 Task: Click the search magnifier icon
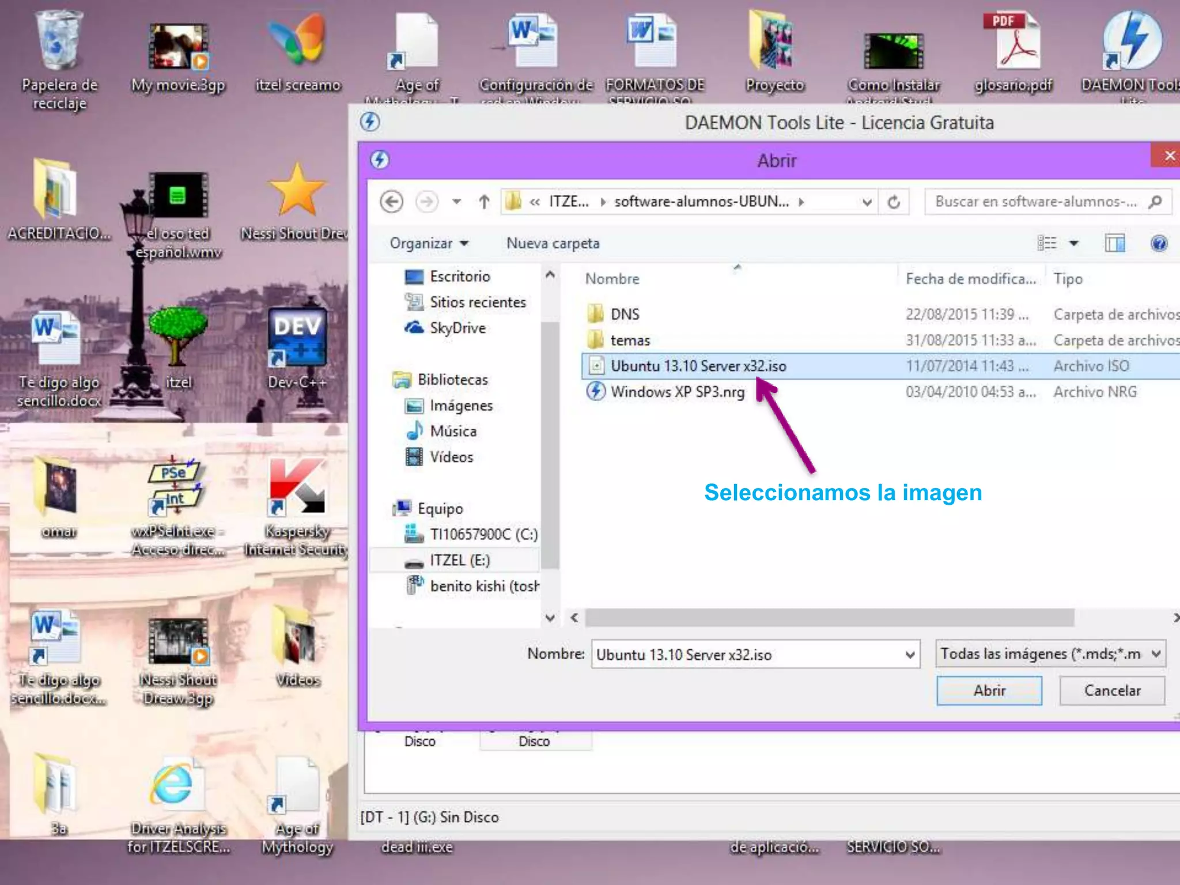[x=1155, y=202]
